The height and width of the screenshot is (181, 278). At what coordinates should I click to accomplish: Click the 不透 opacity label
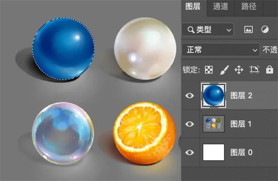[270, 50]
